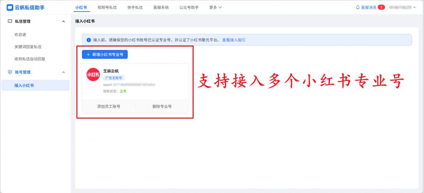This screenshot has height=193, width=424.
Task: Click the red 9 notification badge
Action: coord(381,7)
